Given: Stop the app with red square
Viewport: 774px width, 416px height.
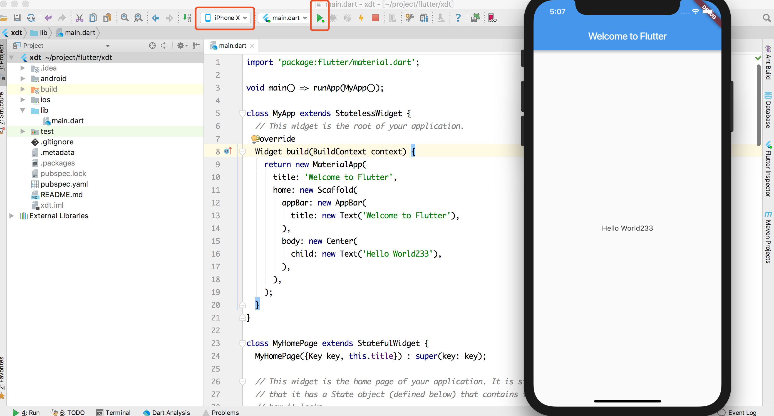Looking at the screenshot, I should [x=375, y=18].
